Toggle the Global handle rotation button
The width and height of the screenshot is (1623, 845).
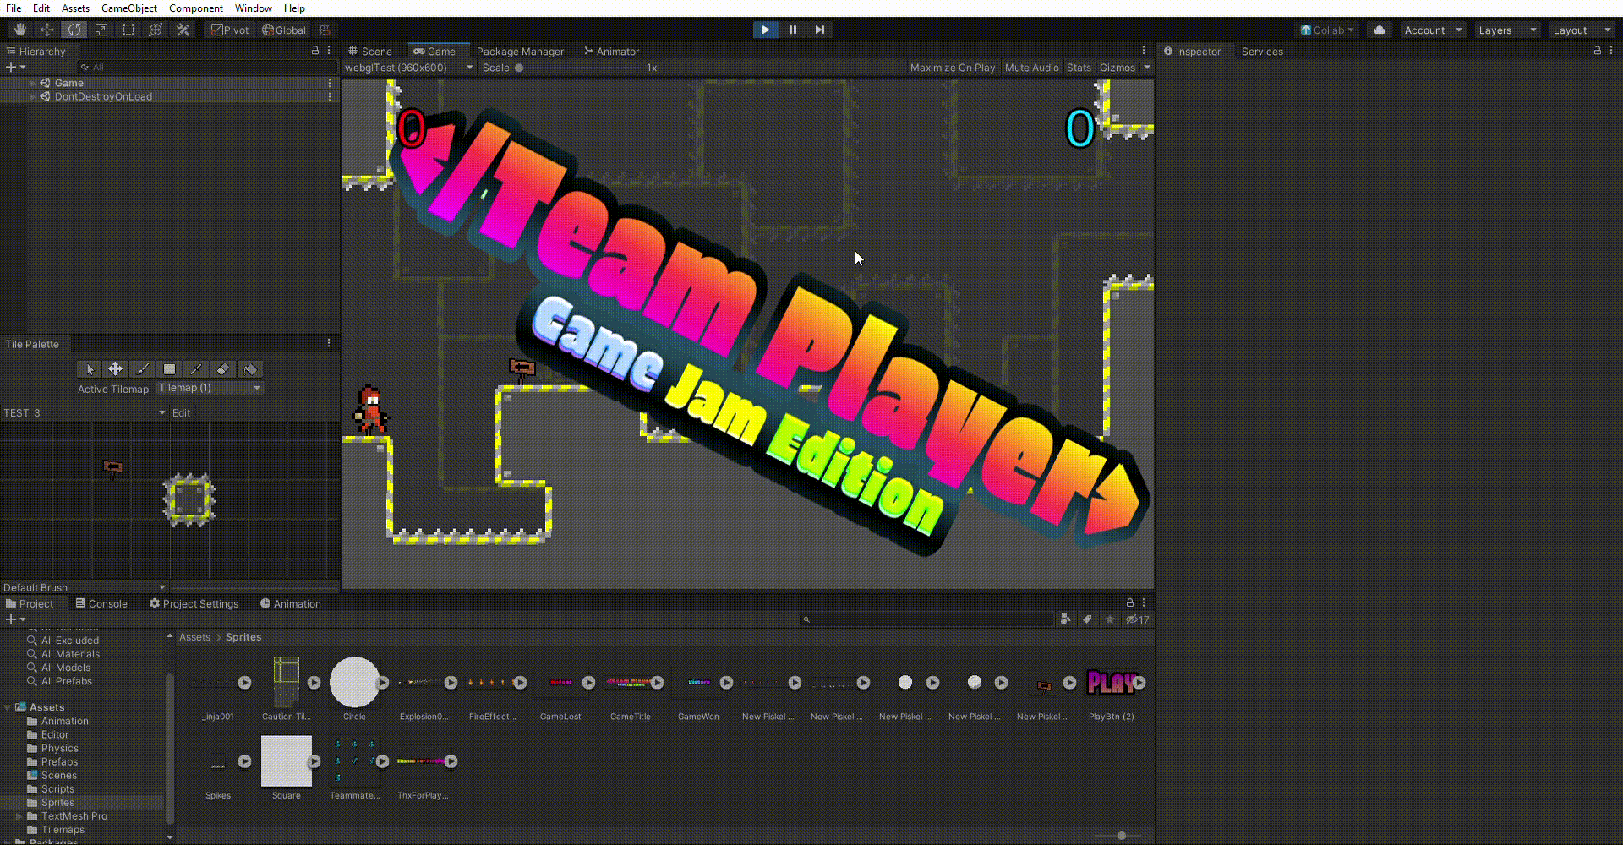pyautogui.click(x=284, y=30)
